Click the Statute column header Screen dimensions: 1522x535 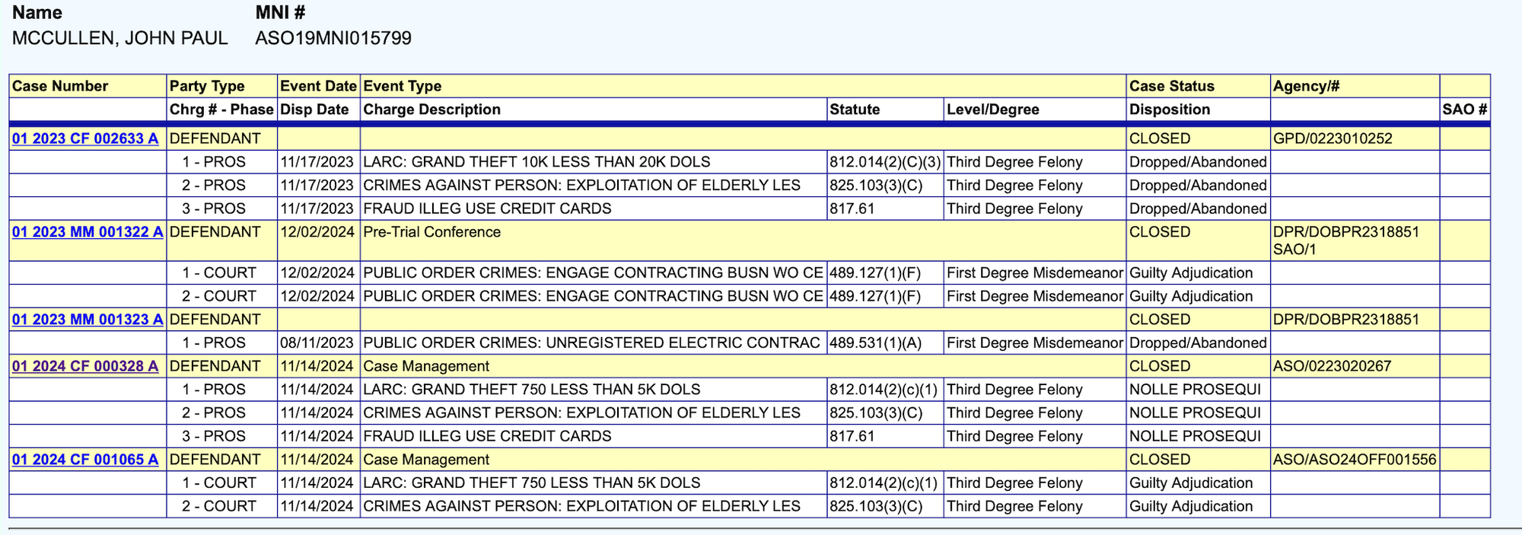(855, 110)
